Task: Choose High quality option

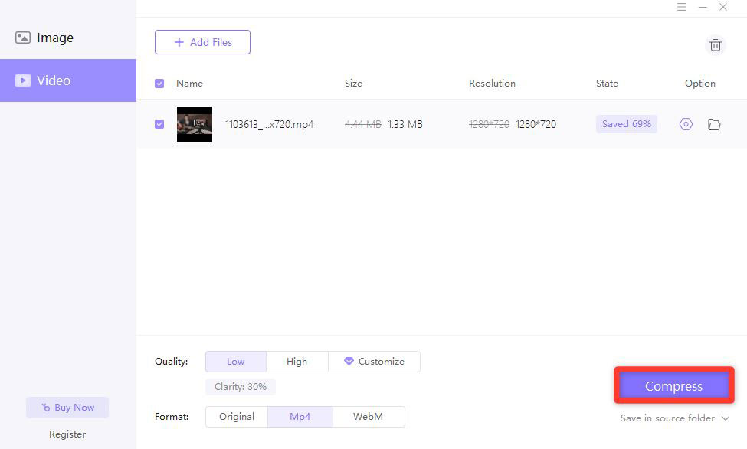Action: (x=297, y=362)
